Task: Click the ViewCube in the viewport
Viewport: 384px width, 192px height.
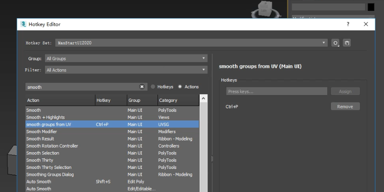Action: click(264, 9)
